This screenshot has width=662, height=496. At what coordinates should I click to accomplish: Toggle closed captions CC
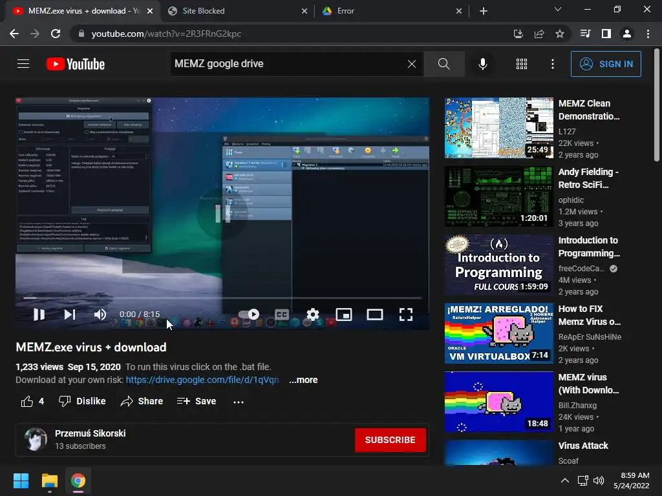tap(282, 315)
